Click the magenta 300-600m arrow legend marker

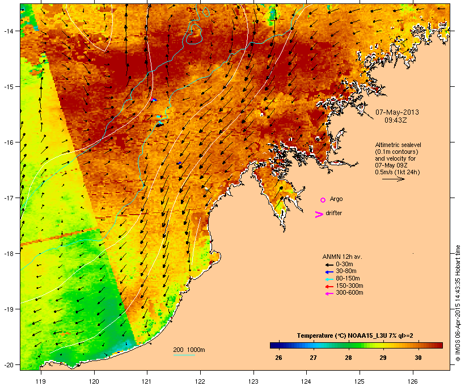329,293
